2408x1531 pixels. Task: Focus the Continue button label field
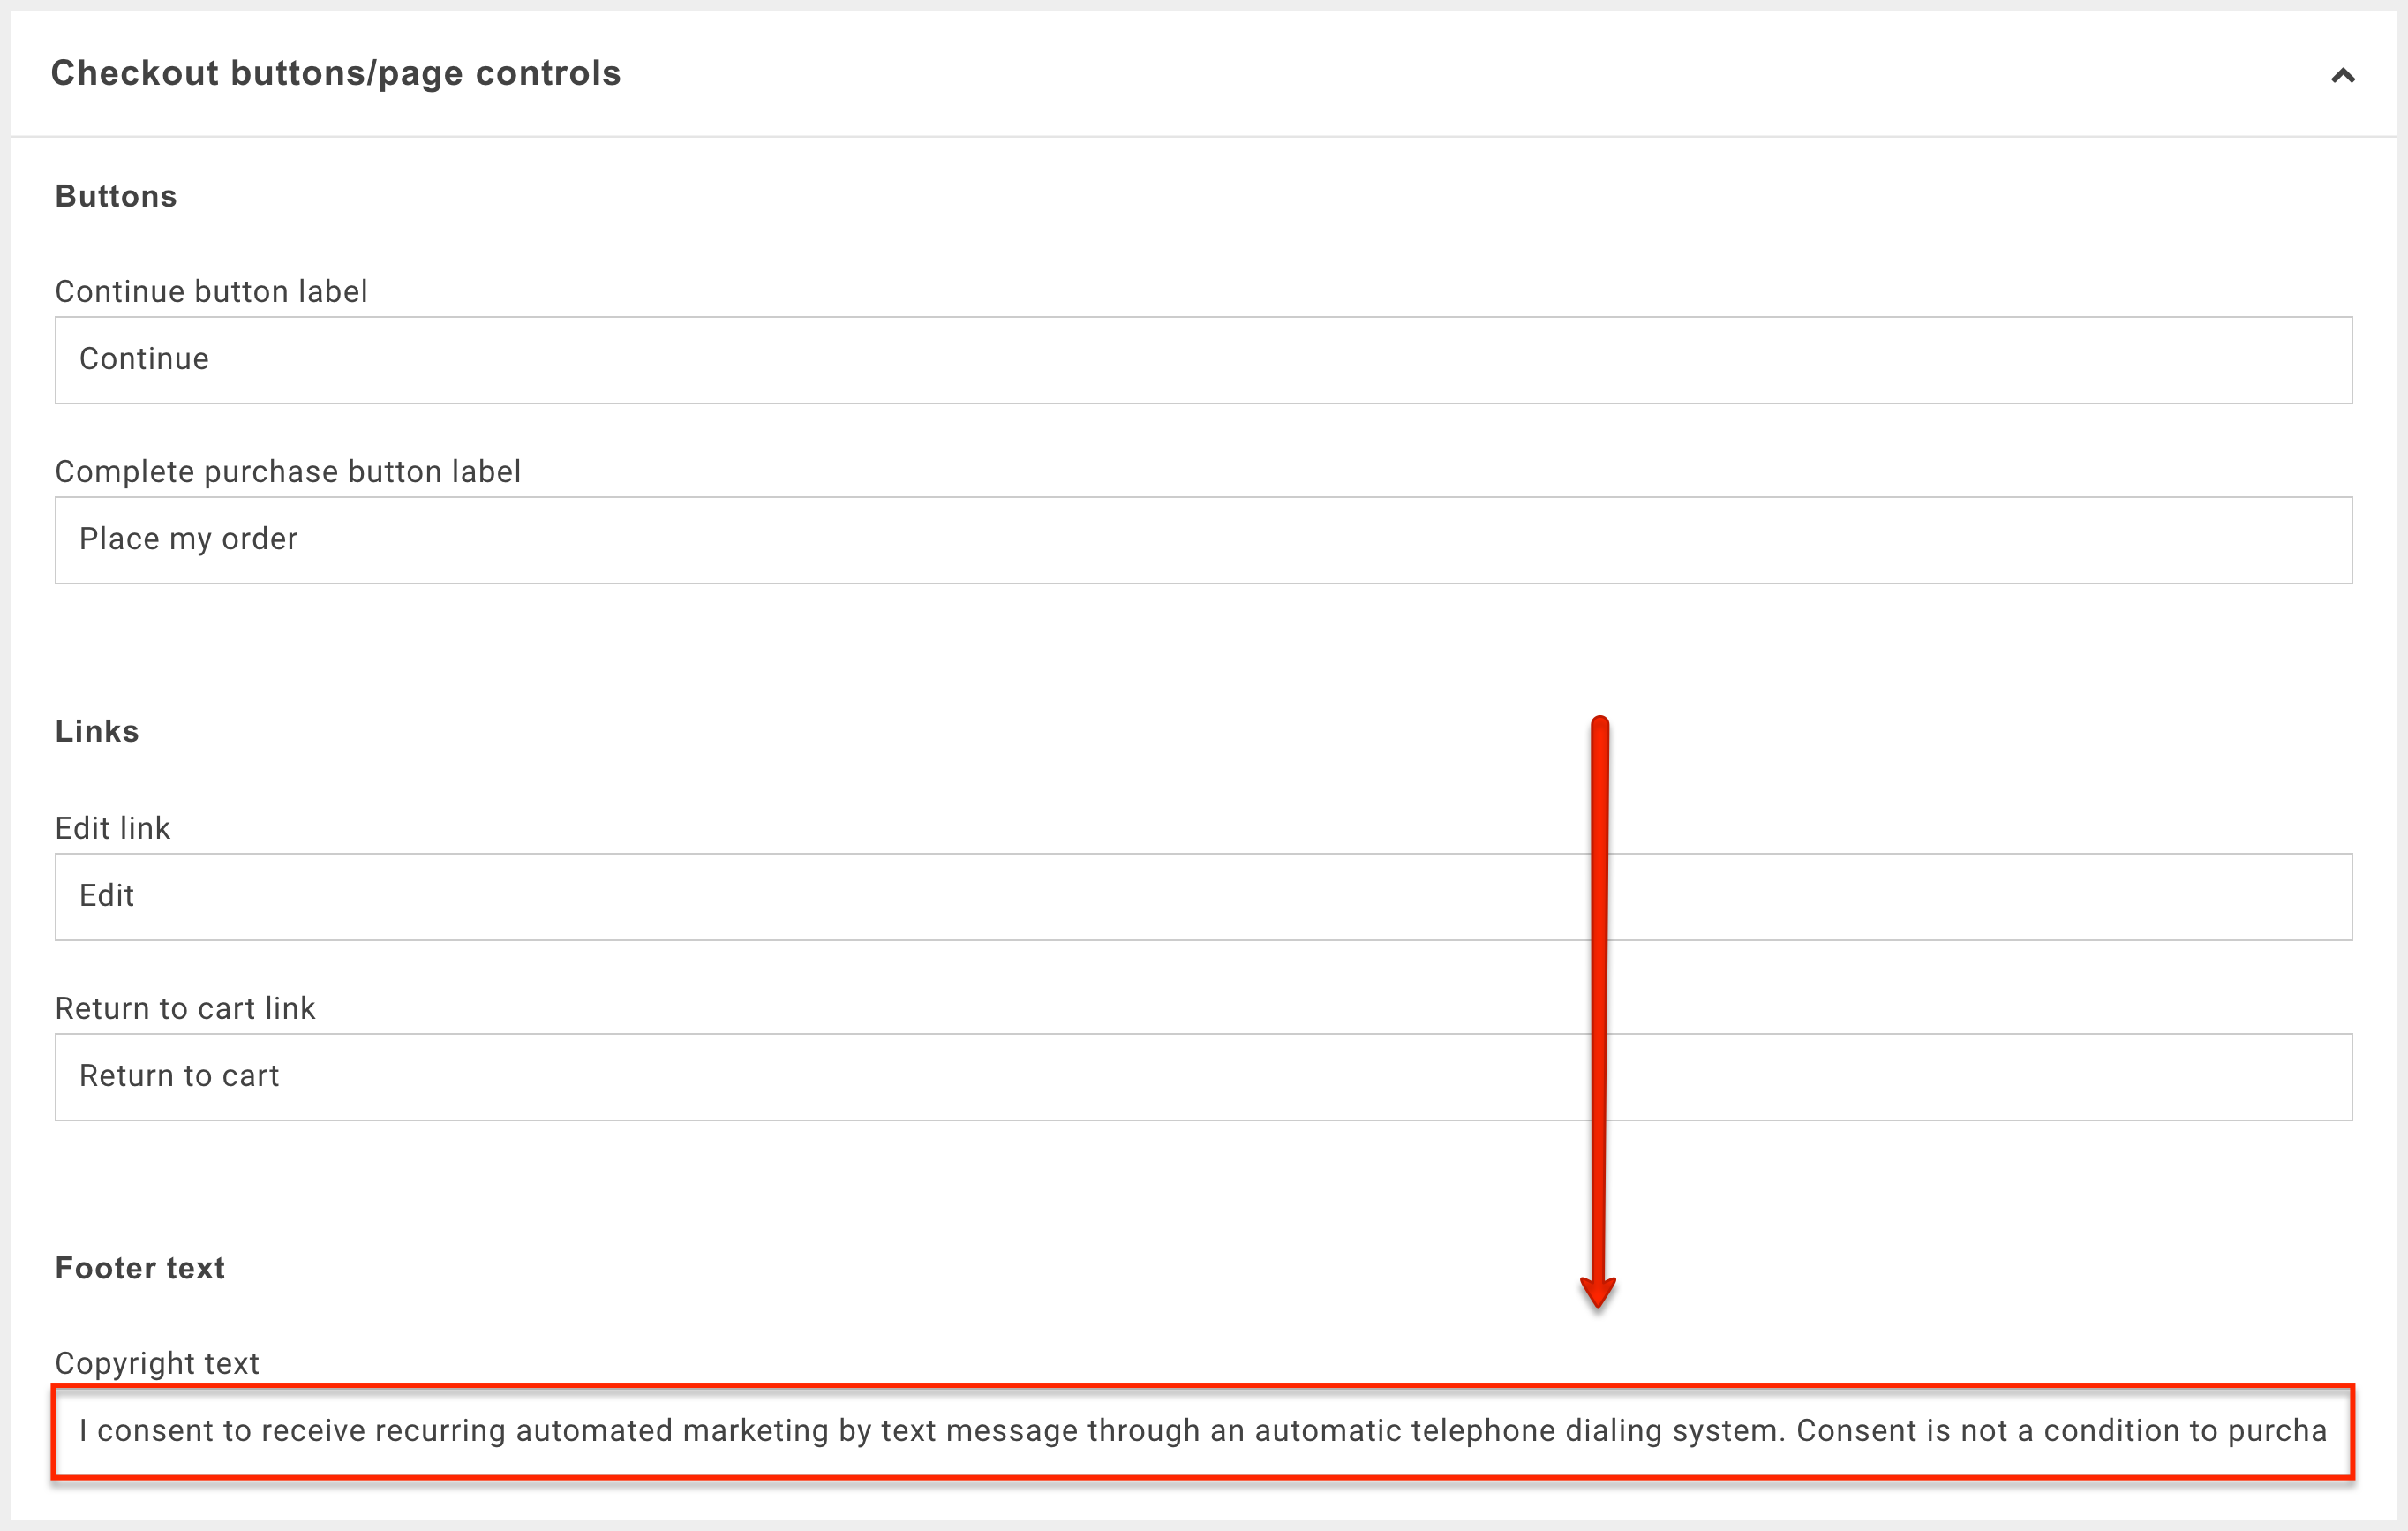(x=1203, y=360)
